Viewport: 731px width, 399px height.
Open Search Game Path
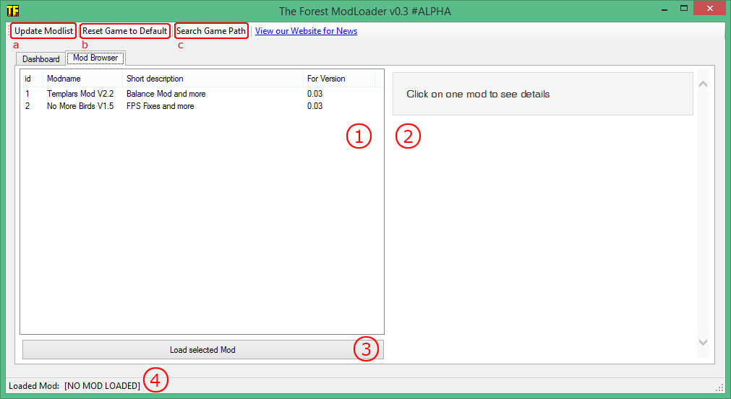(211, 31)
